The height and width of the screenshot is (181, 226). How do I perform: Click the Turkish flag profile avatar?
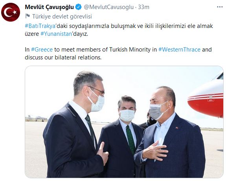point(11,12)
